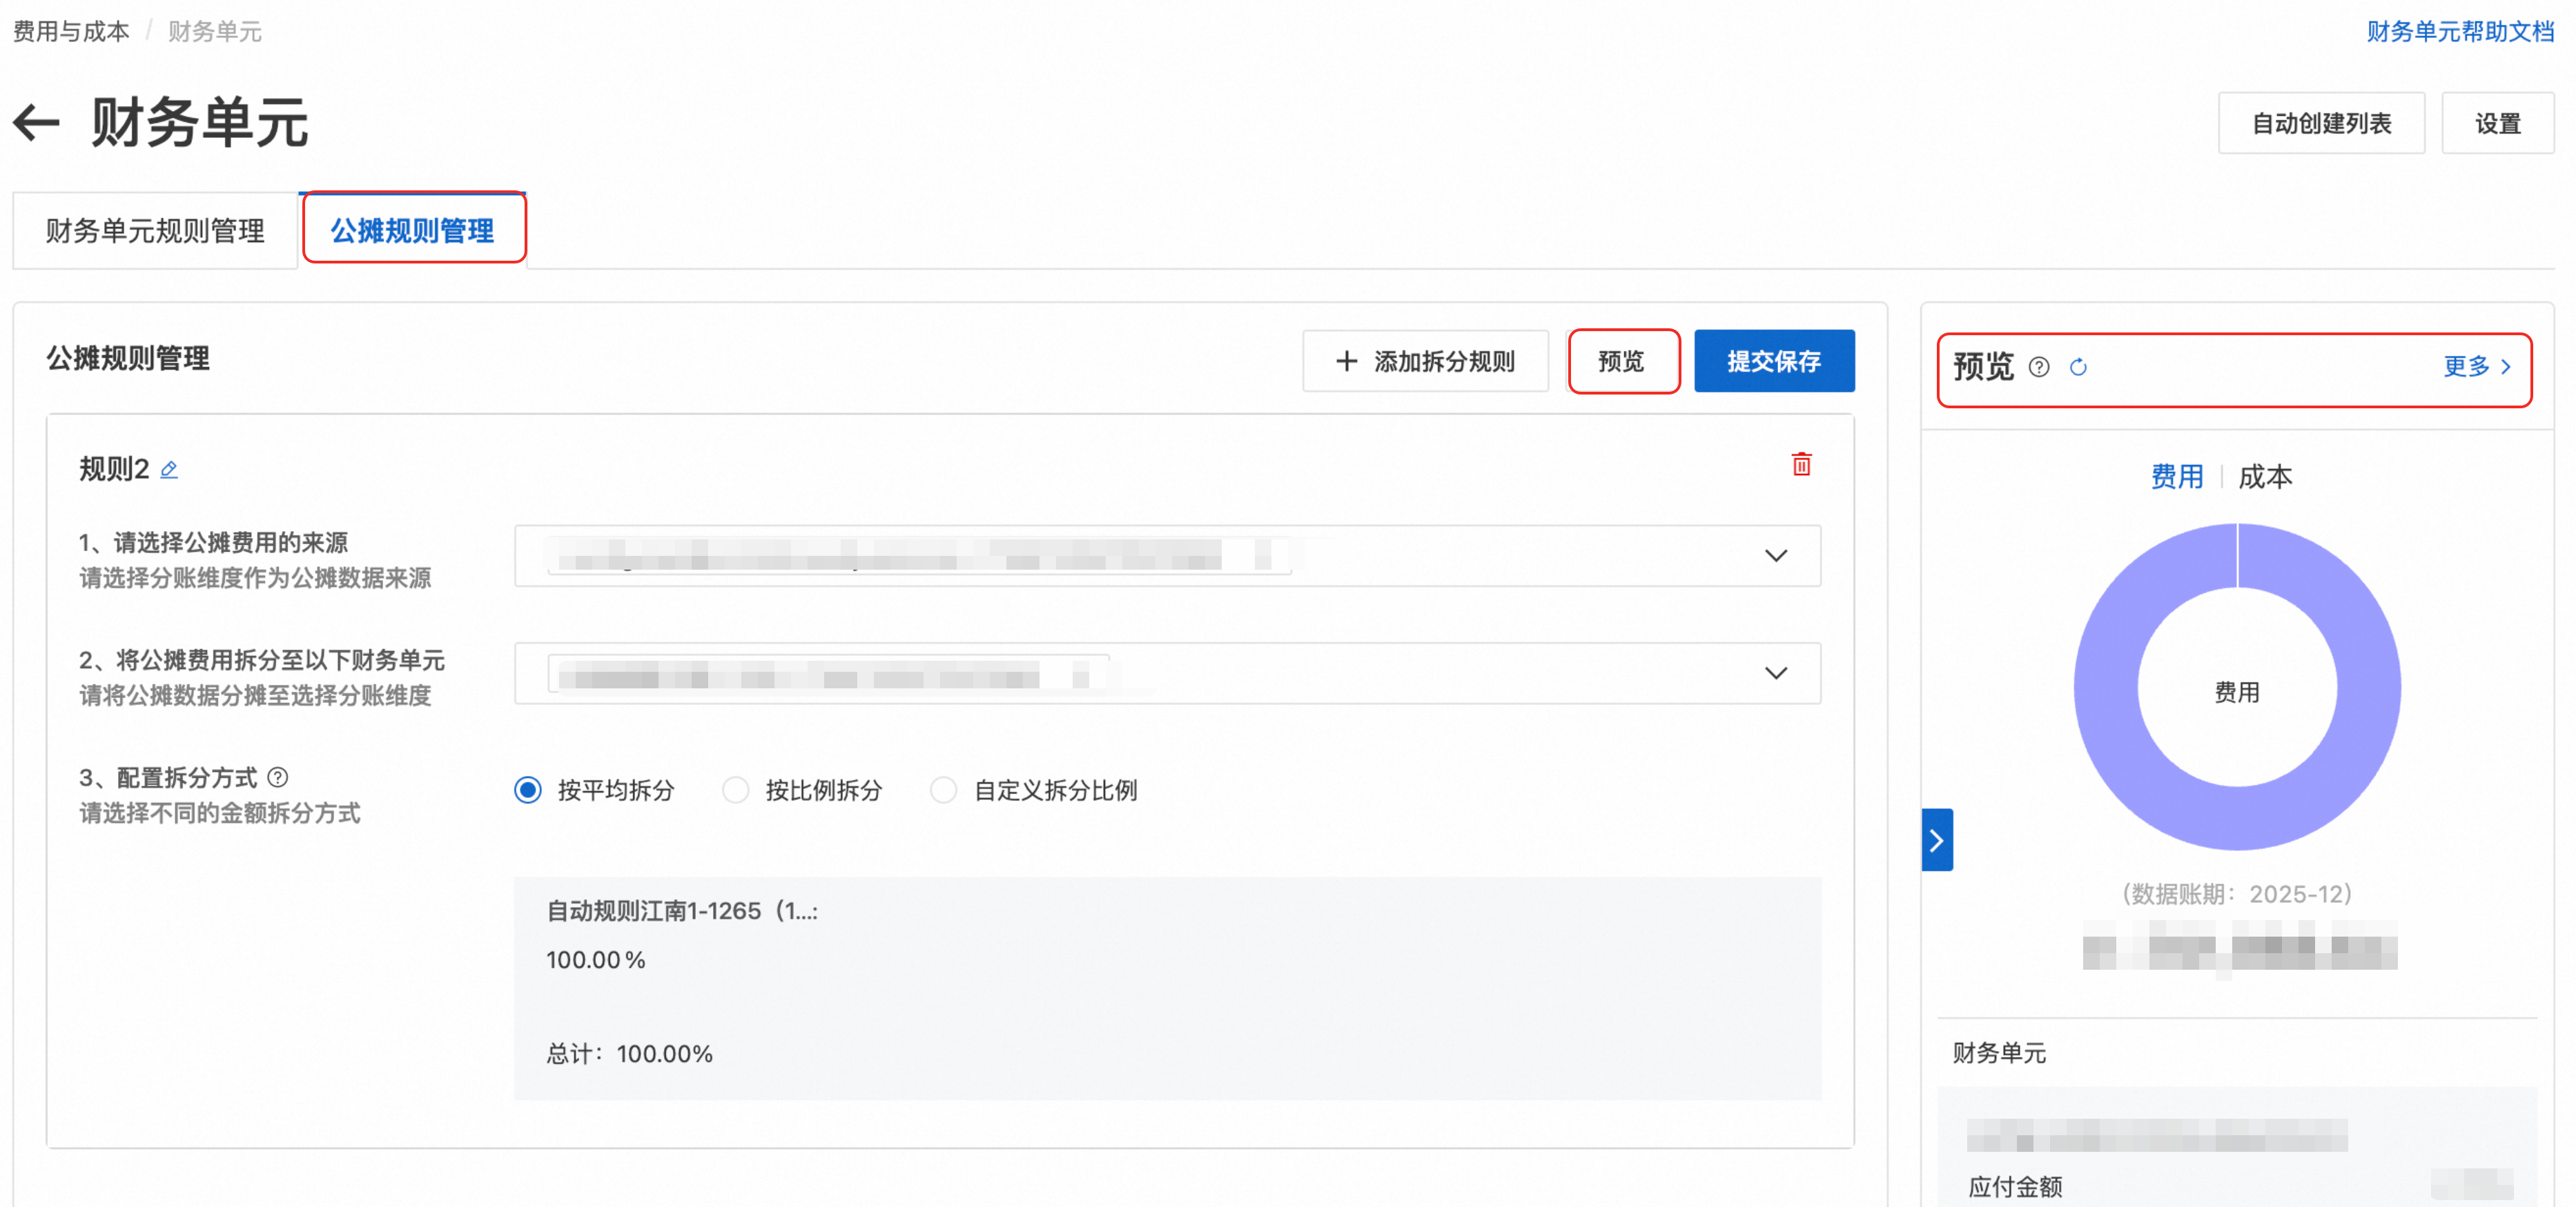Refresh the preview panel with reload icon
The width and height of the screenshot is (2576, 1207).
2078,368
